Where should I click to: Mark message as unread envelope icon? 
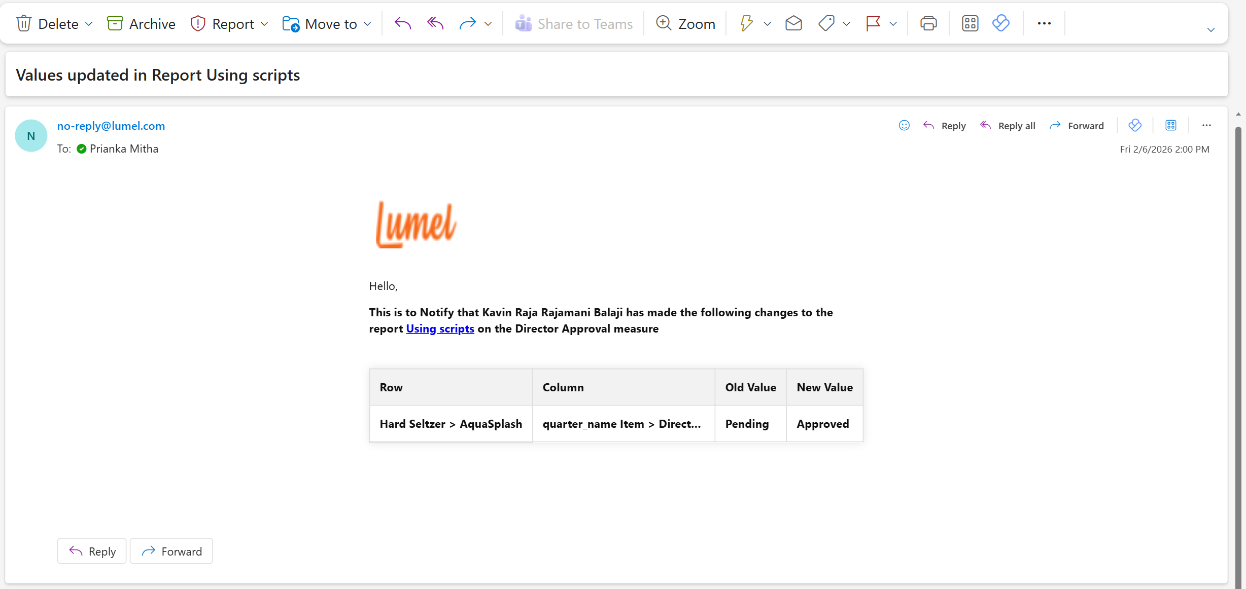pos(793,24)
